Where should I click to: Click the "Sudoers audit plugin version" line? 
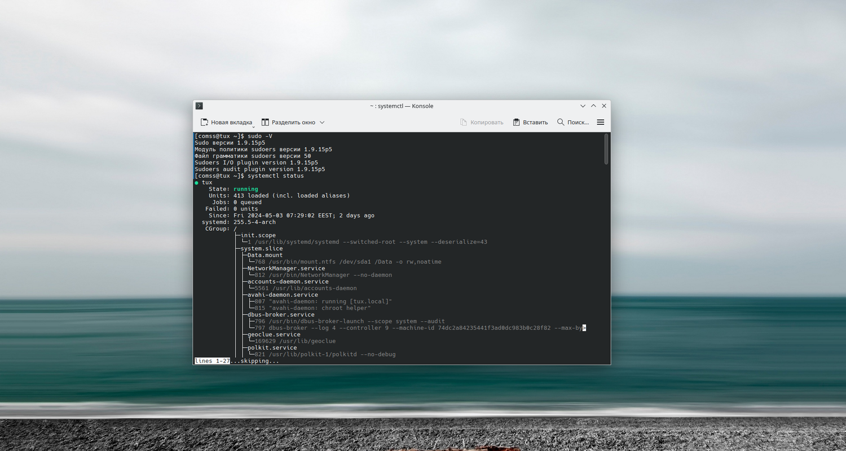coord(260,169)
